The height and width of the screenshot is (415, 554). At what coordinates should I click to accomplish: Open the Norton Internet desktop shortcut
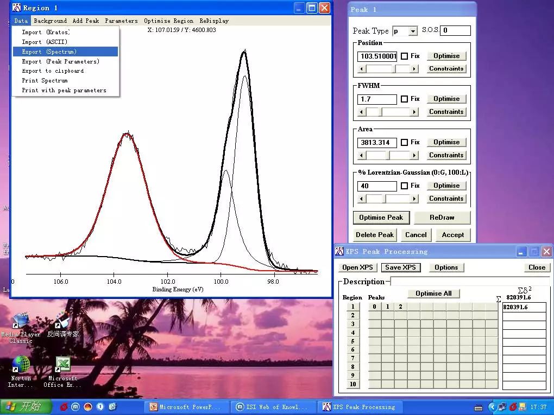click(21, 372)
